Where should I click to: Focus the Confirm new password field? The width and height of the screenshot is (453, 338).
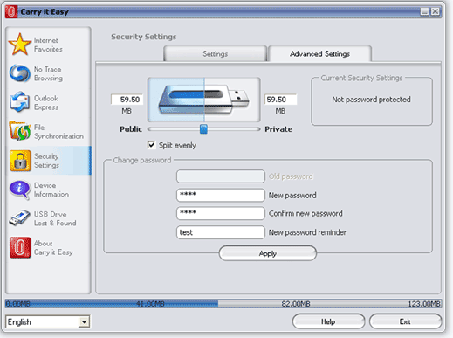click(x=221, y=213)
